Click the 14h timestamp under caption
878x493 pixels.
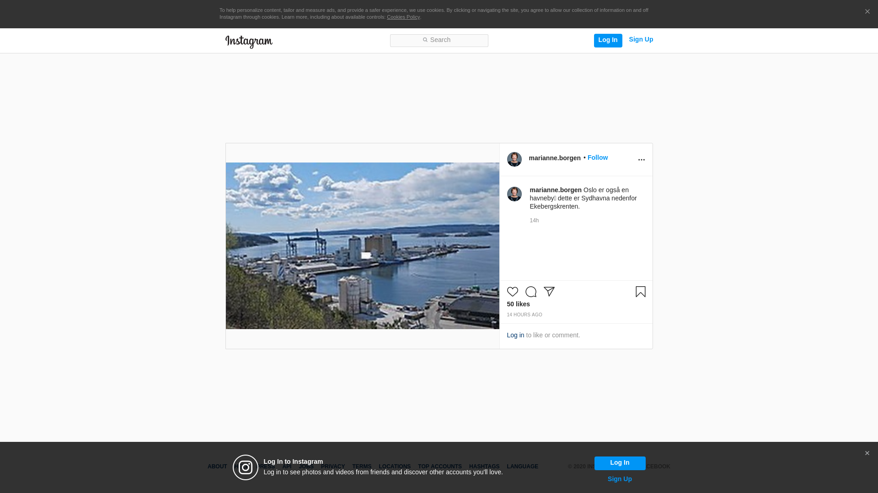(x=534, y=220)
